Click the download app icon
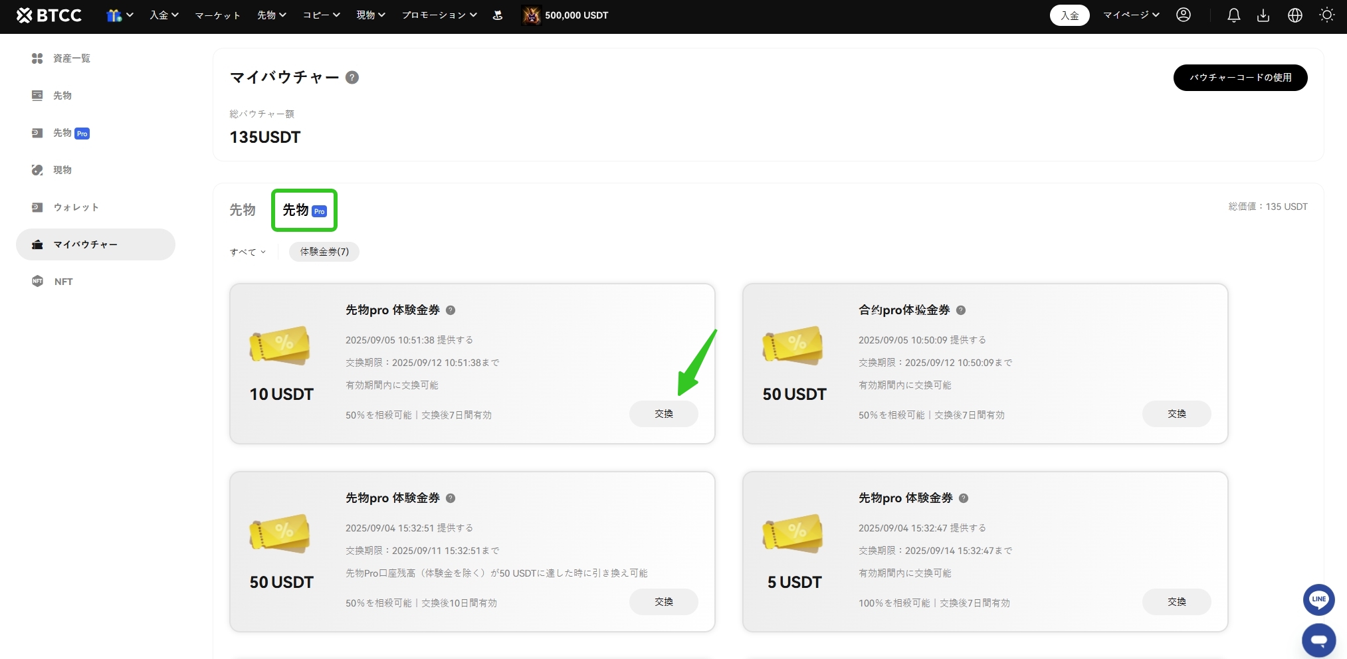The width and height of the screenshot is (1347, 659). [x=1263, y=15]
